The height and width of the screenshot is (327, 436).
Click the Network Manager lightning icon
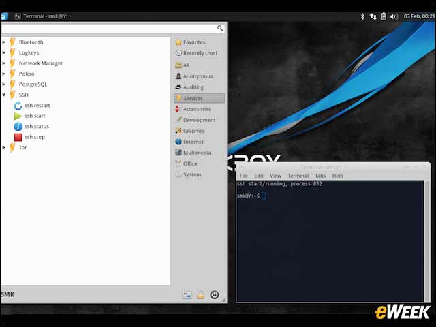(12, 63)
